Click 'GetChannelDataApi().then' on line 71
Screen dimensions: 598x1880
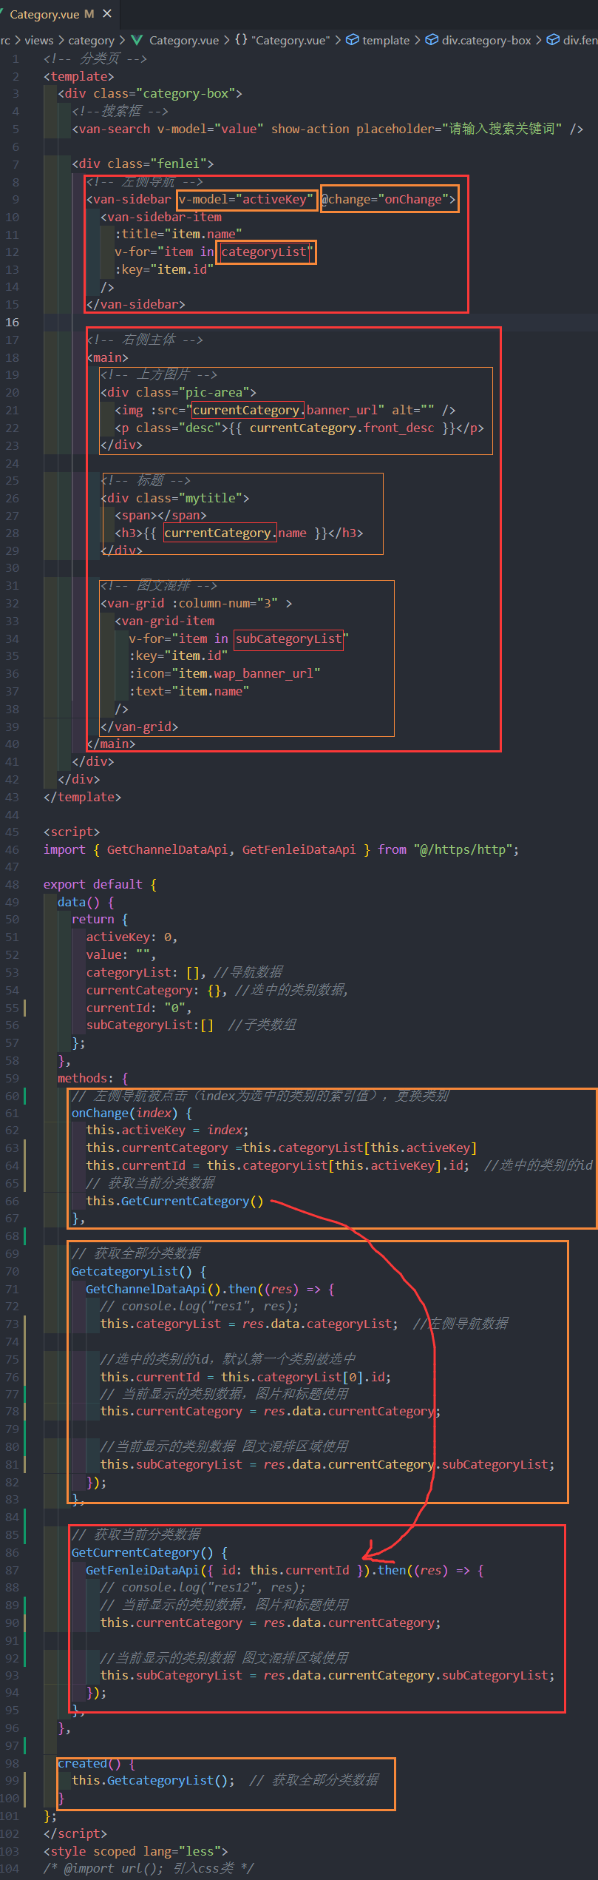[x=171, y=1290]
